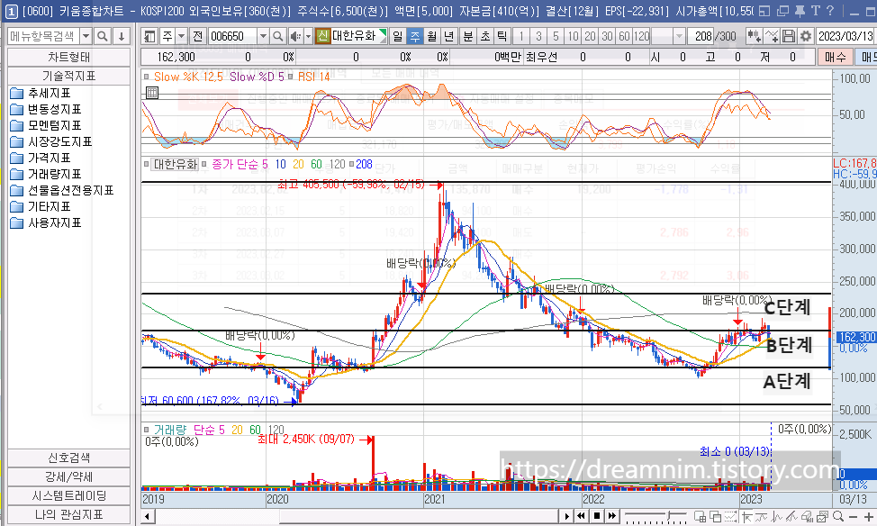Click the rewind playback button

click(x=581, y=516)
